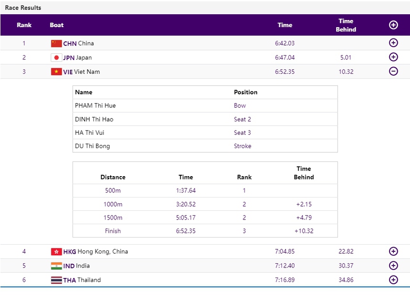The height and width of the screenshot is (298, 410).
Task: Expand India's race details
Action: click(x=393, y=266)
